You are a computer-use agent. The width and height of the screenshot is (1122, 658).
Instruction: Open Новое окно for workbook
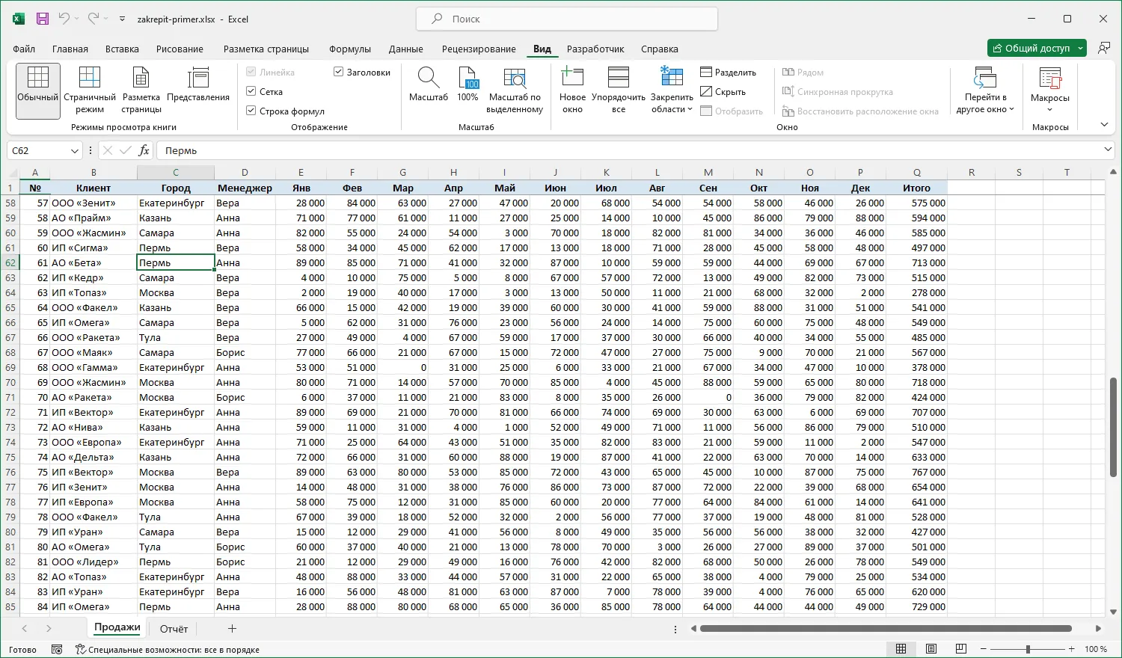[x=572, y=90]
